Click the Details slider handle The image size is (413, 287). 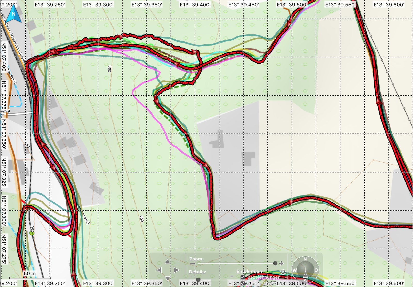(x=198, y=280)
